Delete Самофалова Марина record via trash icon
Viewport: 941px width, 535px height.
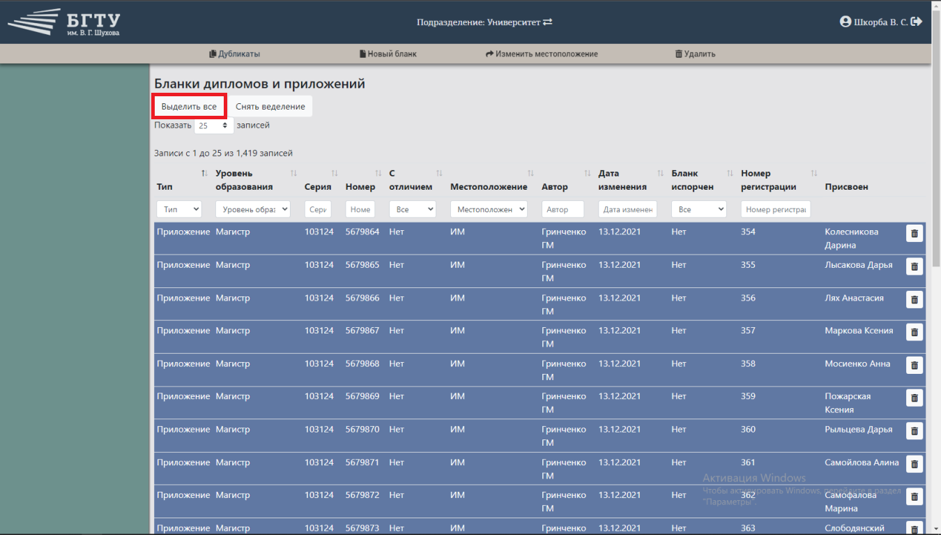click(x=915, y=497)
